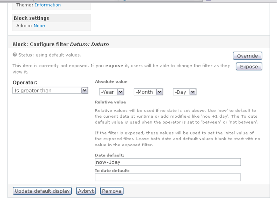Click the Configure filter Datum title
Image resolution: width=277 pixels, height=204 pixels.
[61, 44]
